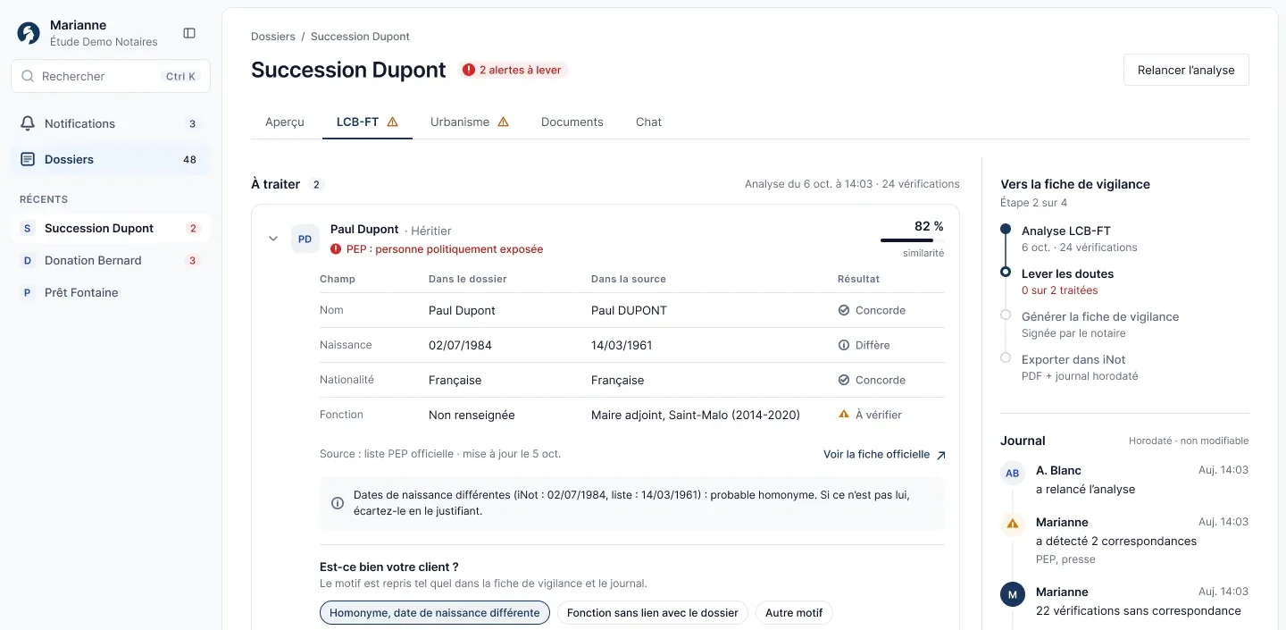Click the Maire adjoint, Saint-Malo cell
This screenshot has height=630, width=1286.
[x=696, y=415]
